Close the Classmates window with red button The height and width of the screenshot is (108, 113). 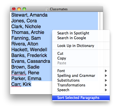click(14, 9)
